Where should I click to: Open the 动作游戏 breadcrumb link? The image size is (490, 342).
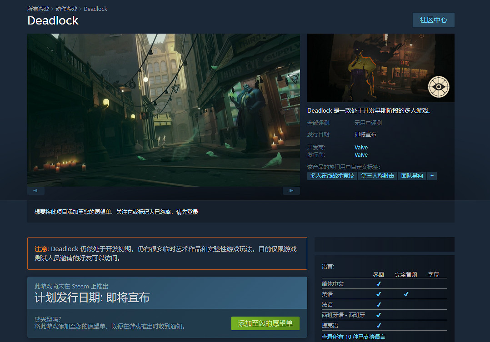(66, 8)
